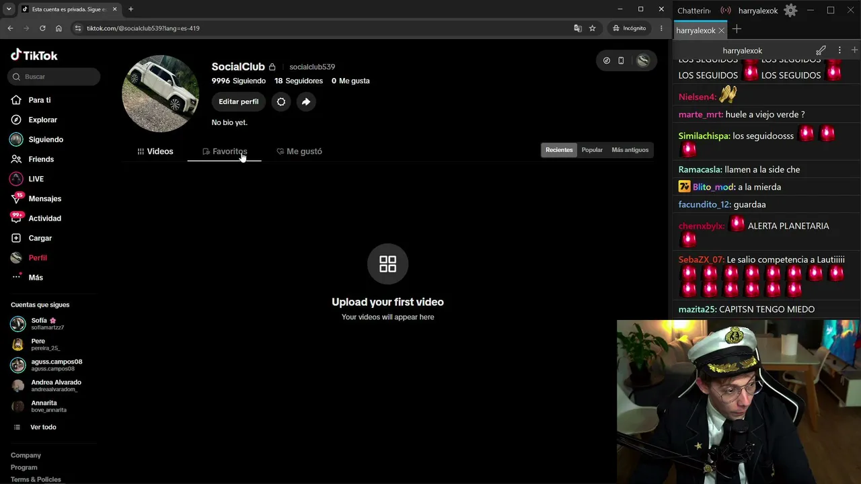Open the 18 Seguidores list
This screenshot has height=484, width=861.
[x=299, y=81]
